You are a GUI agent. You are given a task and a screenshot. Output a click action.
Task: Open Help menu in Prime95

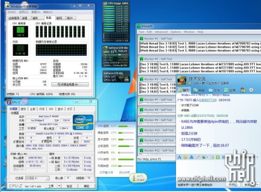[x=200, y=32]
